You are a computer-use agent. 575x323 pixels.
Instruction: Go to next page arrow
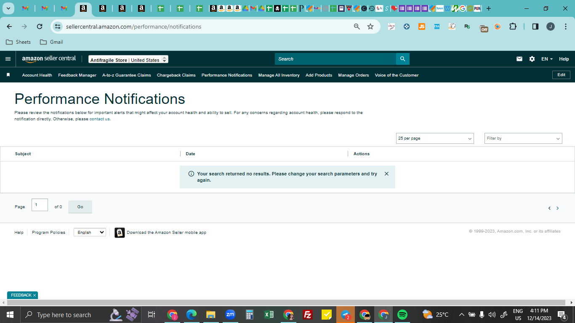558,208
